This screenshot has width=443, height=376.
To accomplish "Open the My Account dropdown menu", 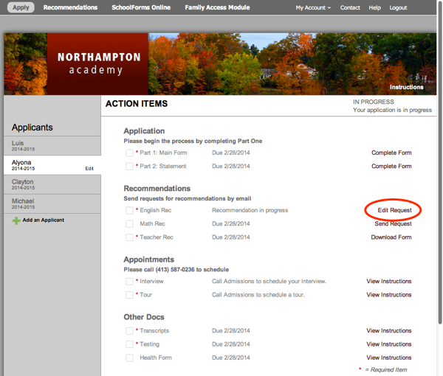I will click(x=313, y=7).
